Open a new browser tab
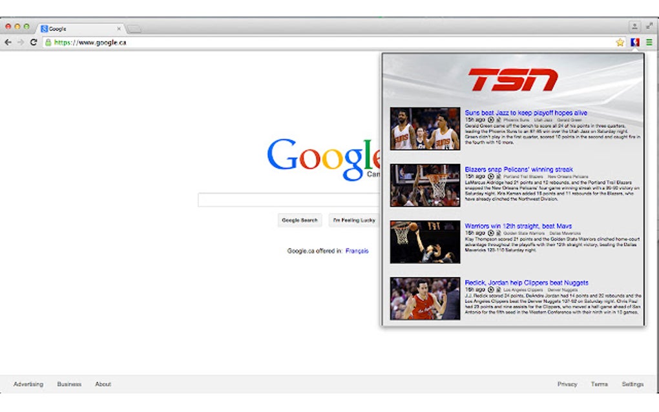659x412 pixels. [x=133, y=28]
